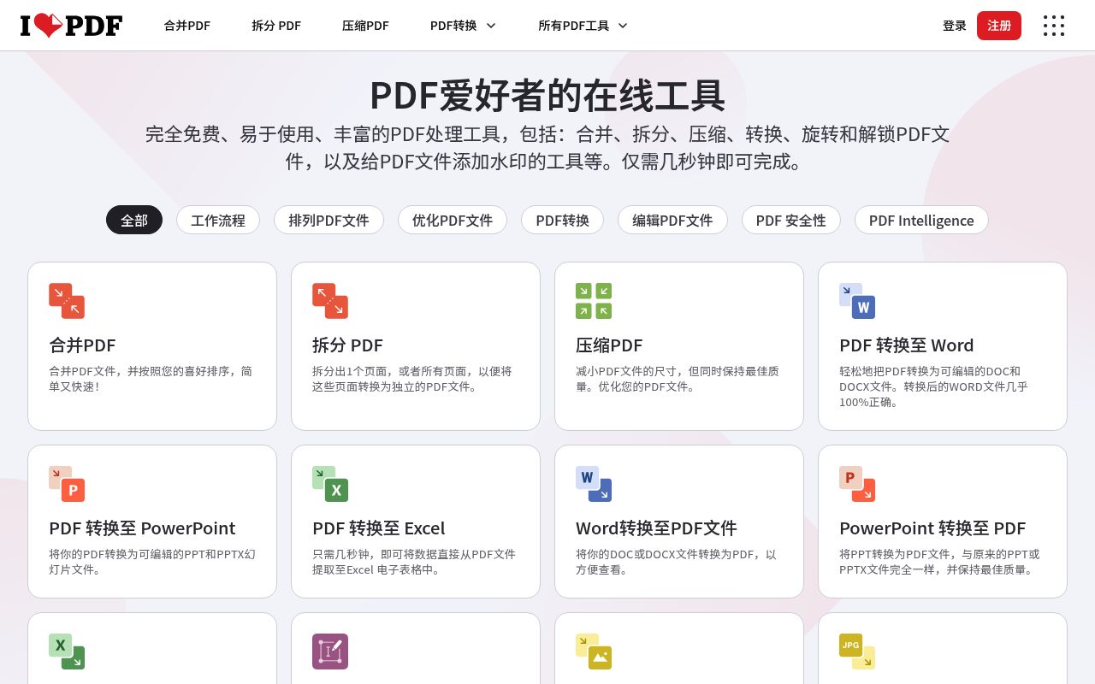1095x684 pixels.
Task: Click the green Excel to PDF icon
Action: pos(67,652)
